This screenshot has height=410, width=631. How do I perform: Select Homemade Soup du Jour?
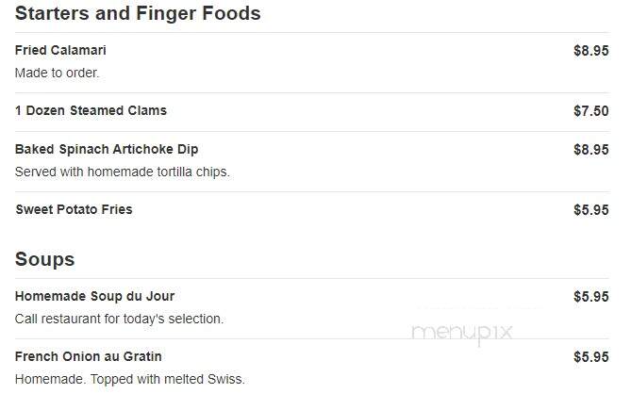click(x=94, y=296)
